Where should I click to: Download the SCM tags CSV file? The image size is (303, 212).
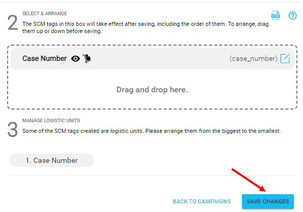point(276,15)
